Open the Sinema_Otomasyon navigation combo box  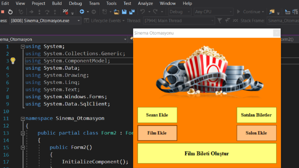pos(64,39)
